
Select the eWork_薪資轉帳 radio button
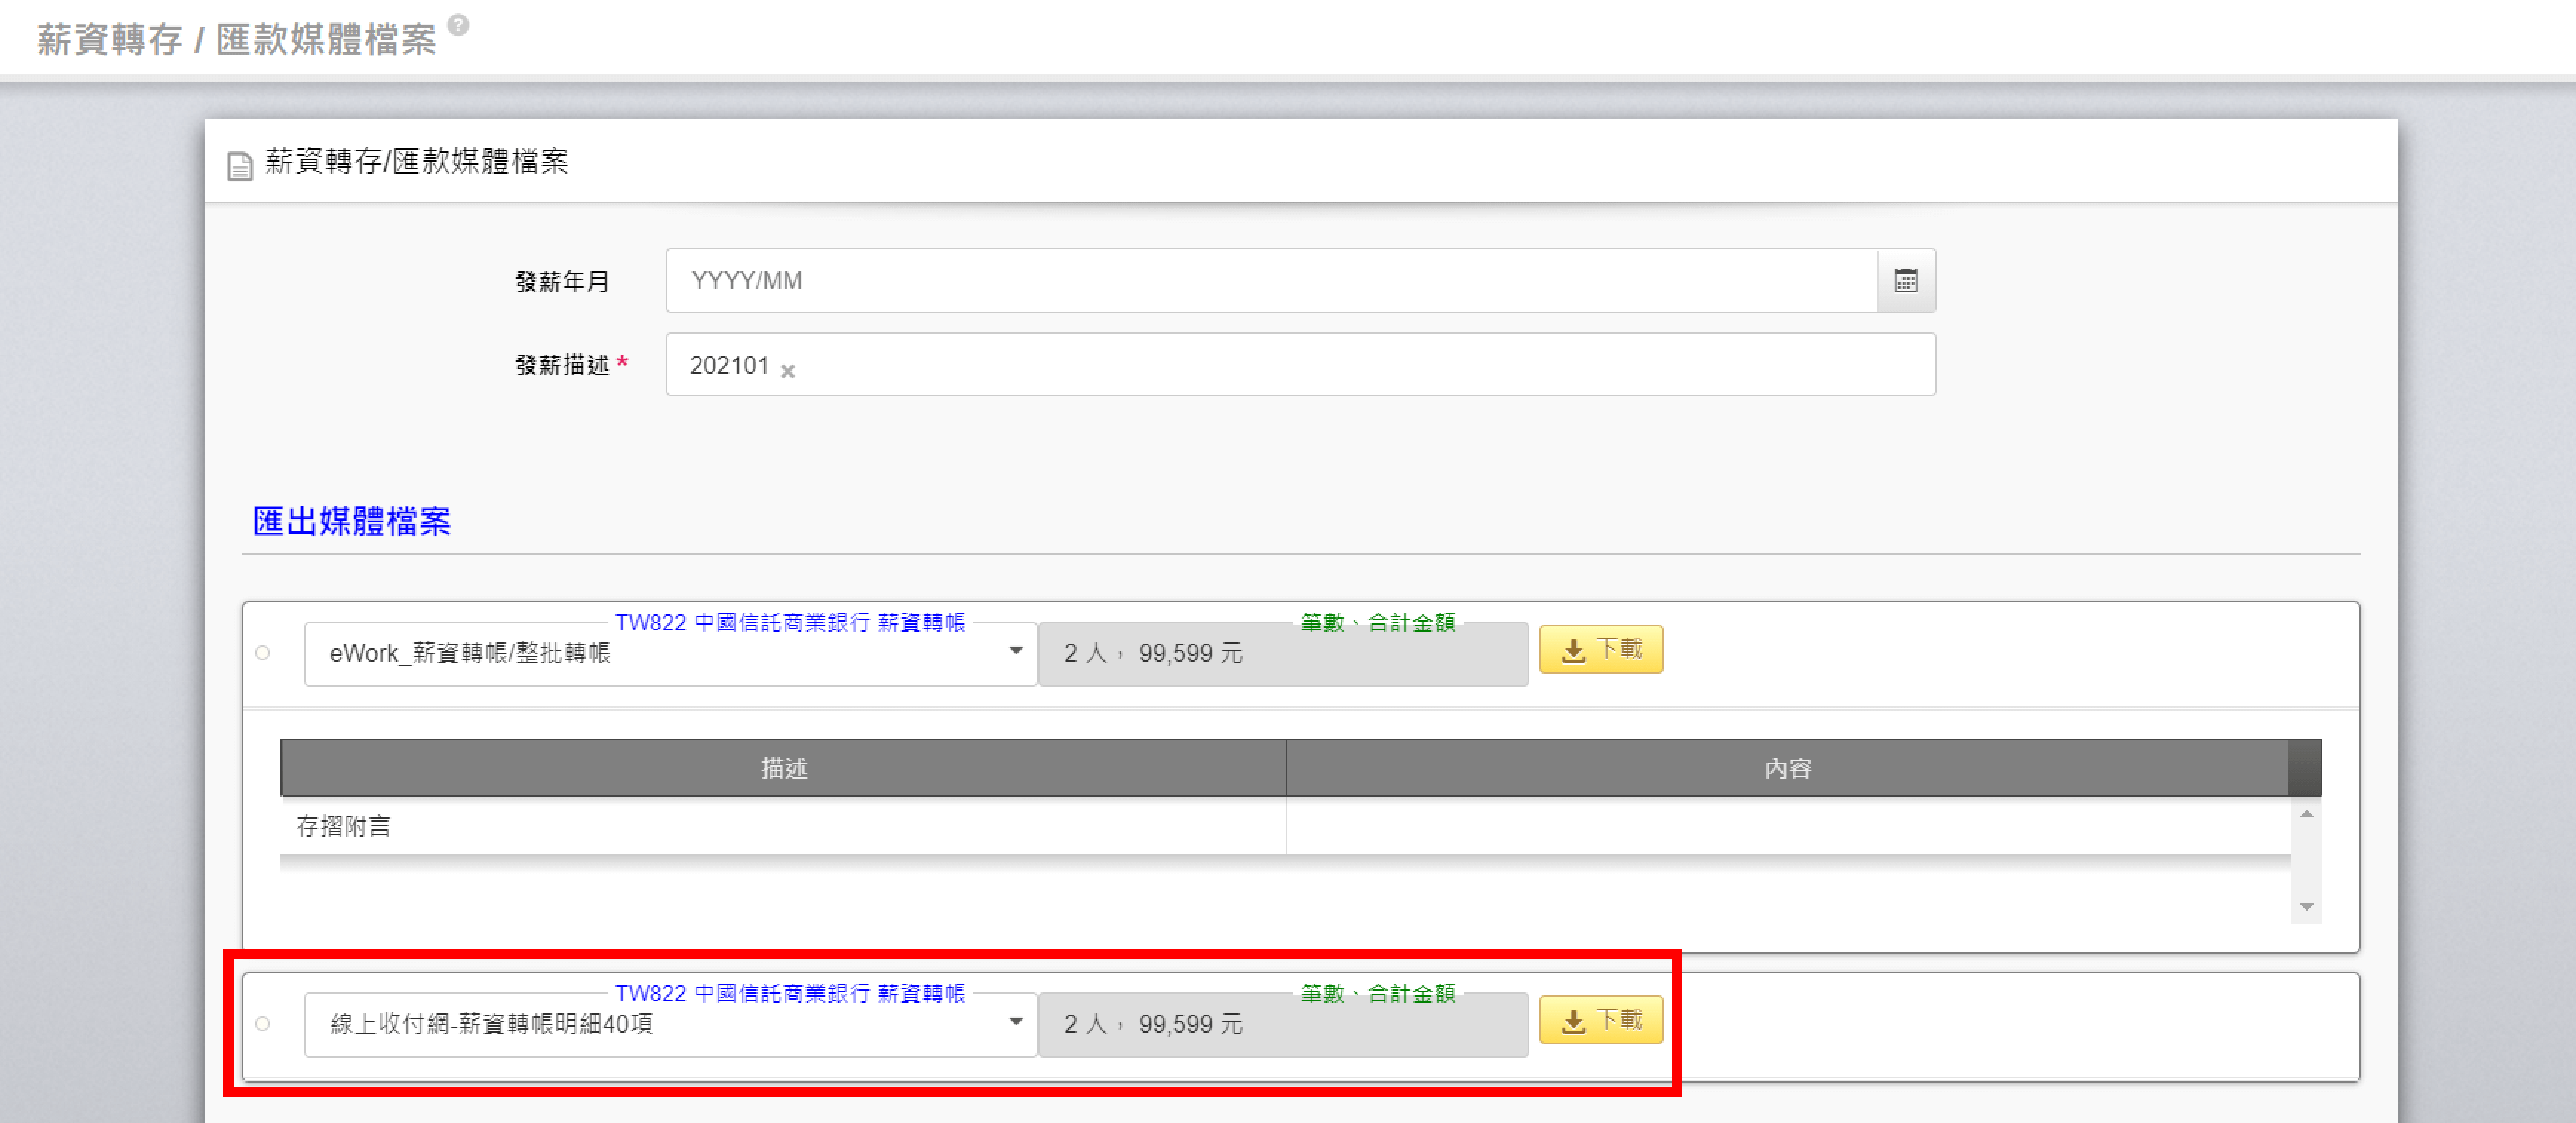pyautogui.click(x=263, y=653)
